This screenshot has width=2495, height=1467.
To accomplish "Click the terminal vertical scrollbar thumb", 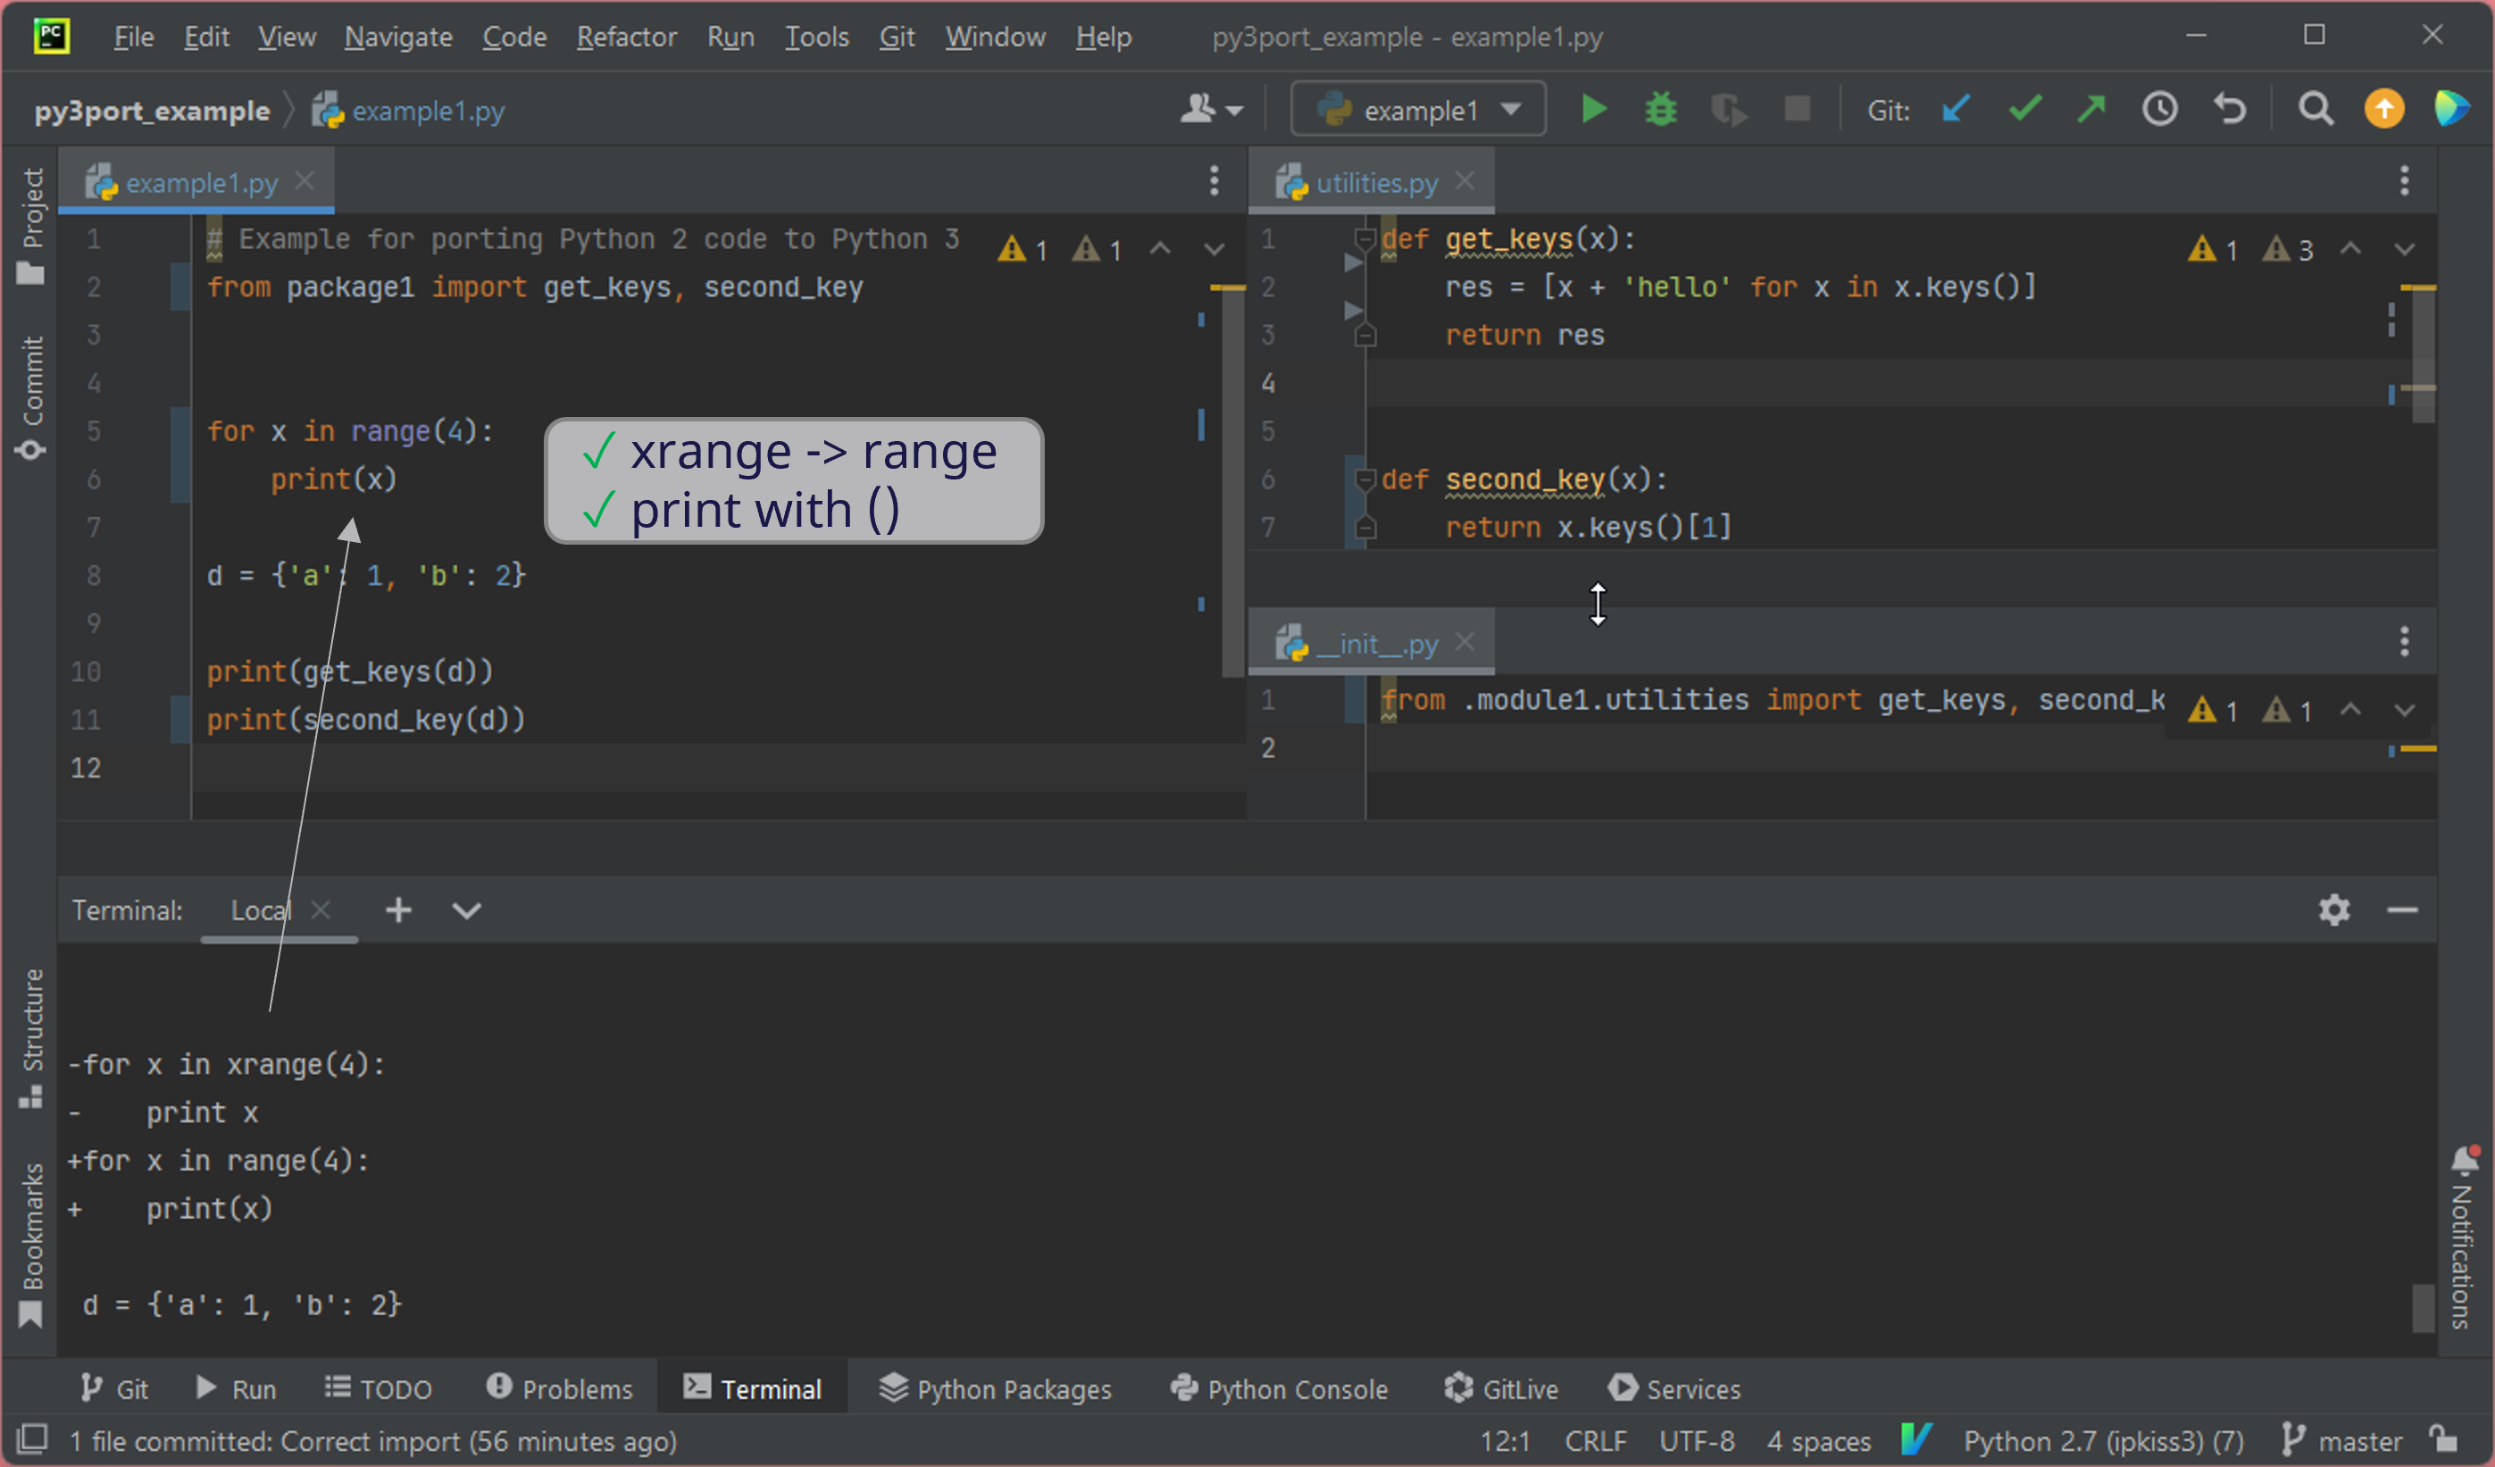I will pyautogui.click(x=2422, y=1308).
